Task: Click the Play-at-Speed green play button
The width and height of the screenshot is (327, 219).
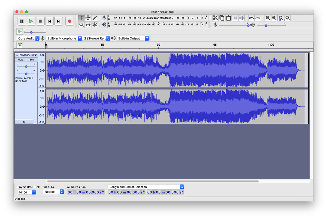Action: click(x=19, y=31)
